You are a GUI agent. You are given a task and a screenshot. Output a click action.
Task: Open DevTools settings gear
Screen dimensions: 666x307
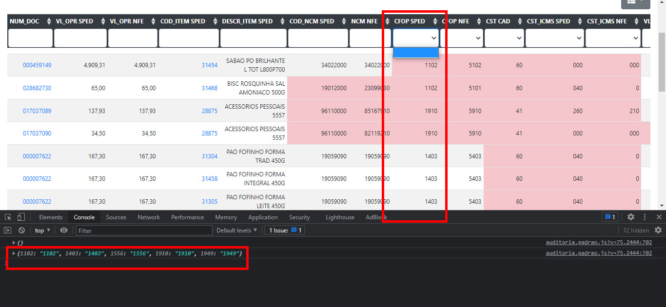tap(630, 217)
